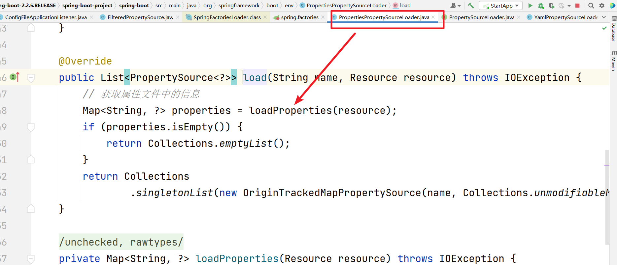Click the implements-method gutter icon beside load

[15, 77]
